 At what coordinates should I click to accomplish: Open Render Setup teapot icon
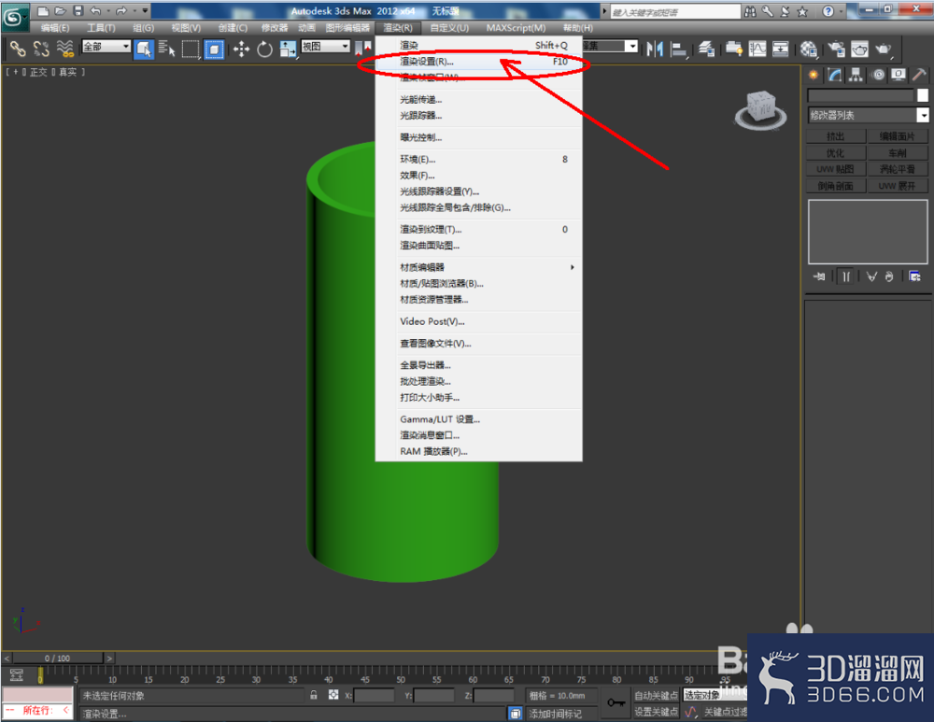(x=836, y=49)
